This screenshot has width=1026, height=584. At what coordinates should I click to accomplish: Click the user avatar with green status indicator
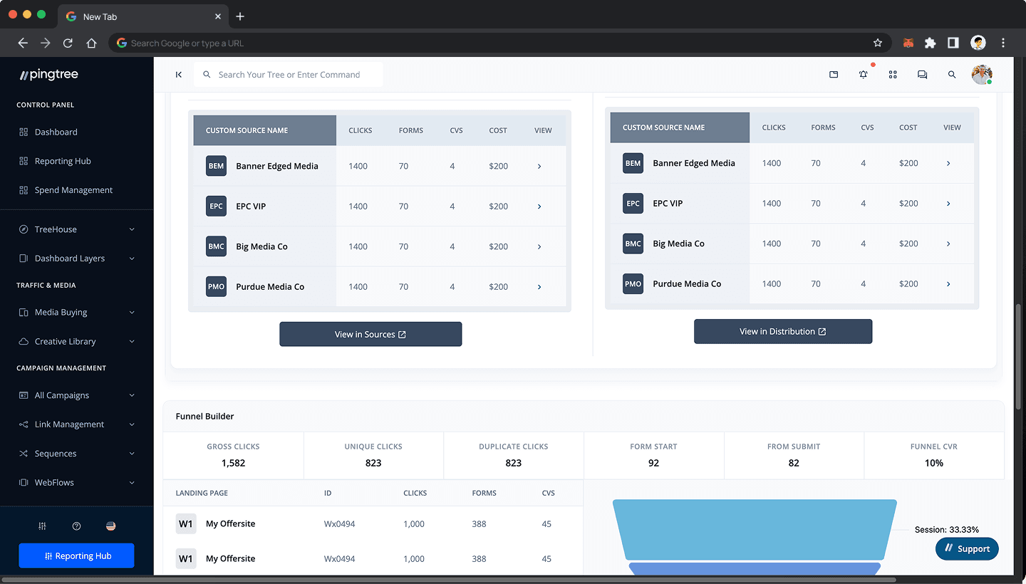point(982,74)
